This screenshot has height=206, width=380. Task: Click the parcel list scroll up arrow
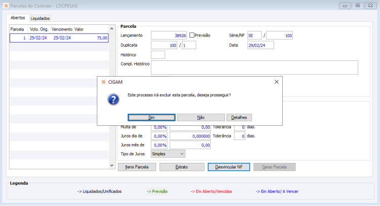coord(112,28)
